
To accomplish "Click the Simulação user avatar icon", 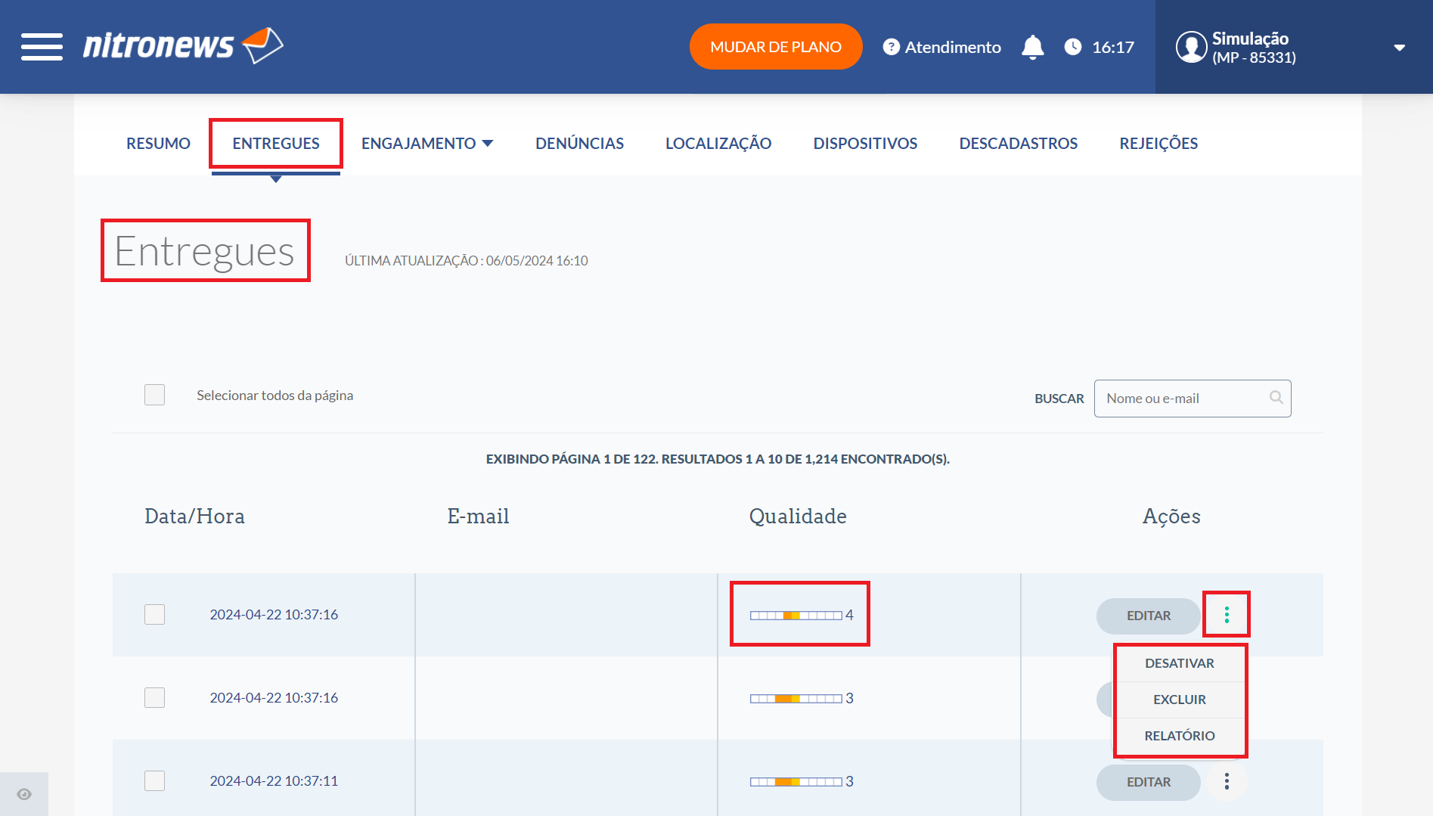I will coord(1191,47).
